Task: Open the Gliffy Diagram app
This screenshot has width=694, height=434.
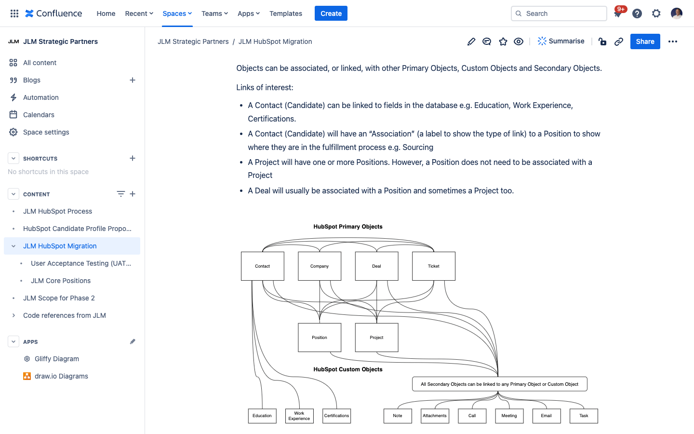Action: pyautogui.click(x=57, y=359)
